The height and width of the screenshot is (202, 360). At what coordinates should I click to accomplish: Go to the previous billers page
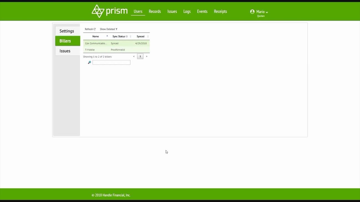[134, 56]
